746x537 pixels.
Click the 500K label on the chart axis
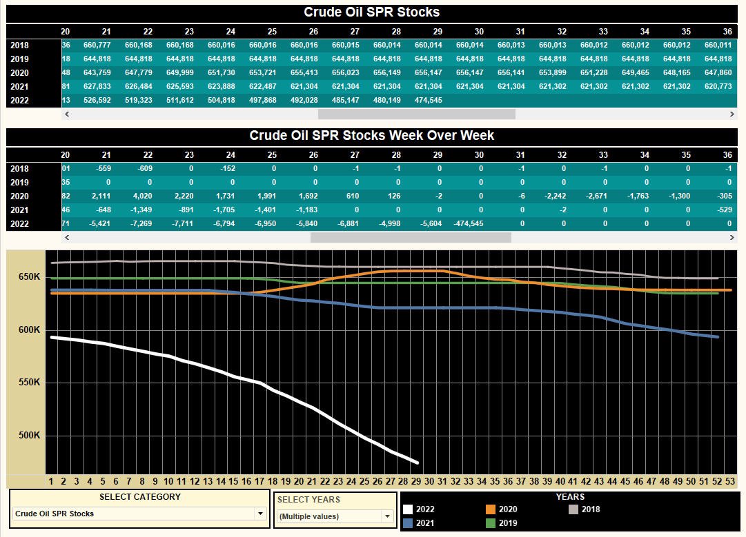click(x=29, y=435)
